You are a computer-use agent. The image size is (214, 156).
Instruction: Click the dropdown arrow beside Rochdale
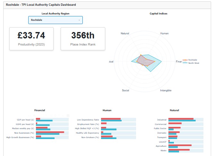(x=79, y=20)
